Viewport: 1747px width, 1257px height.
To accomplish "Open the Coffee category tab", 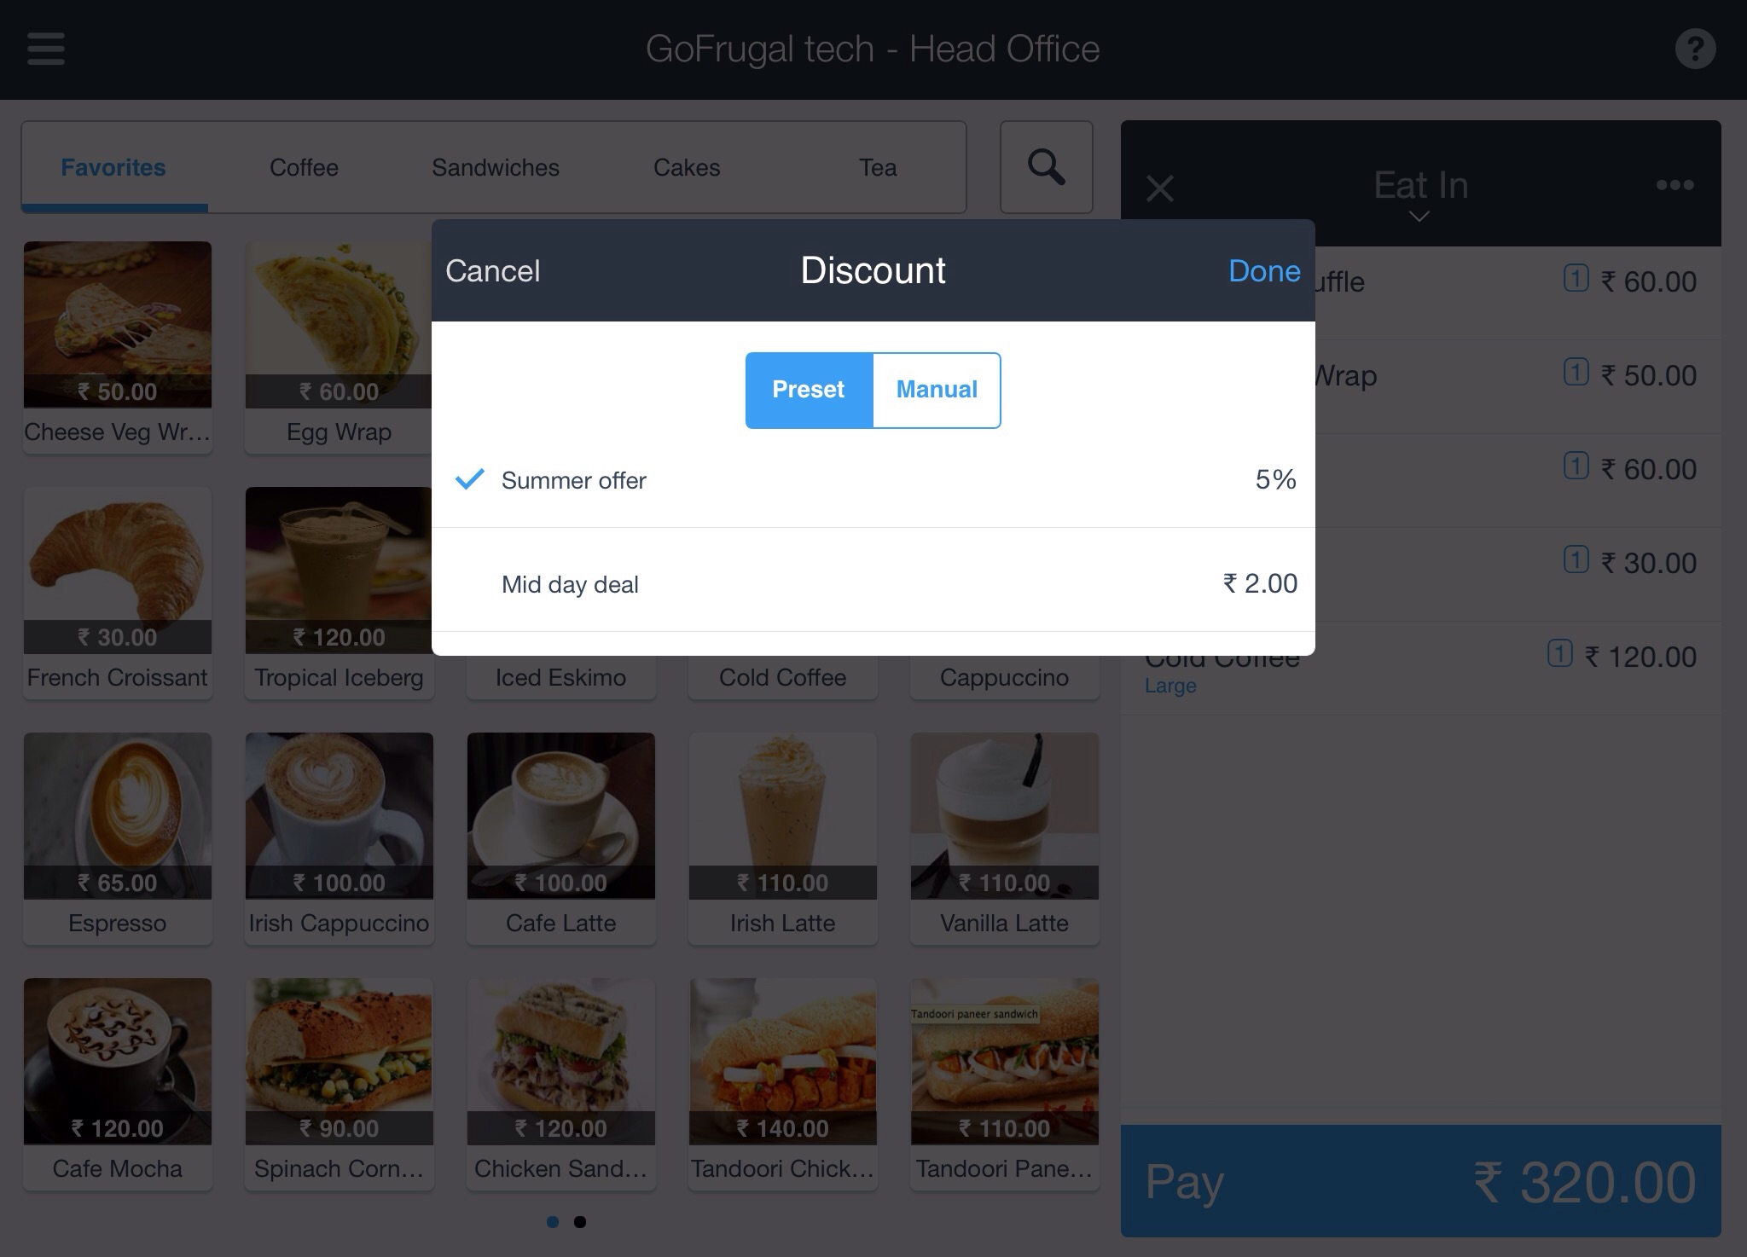I will tap(304, 167).
